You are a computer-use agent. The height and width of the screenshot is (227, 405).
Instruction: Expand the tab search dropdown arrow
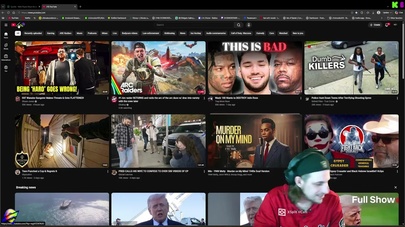point(3,7)
